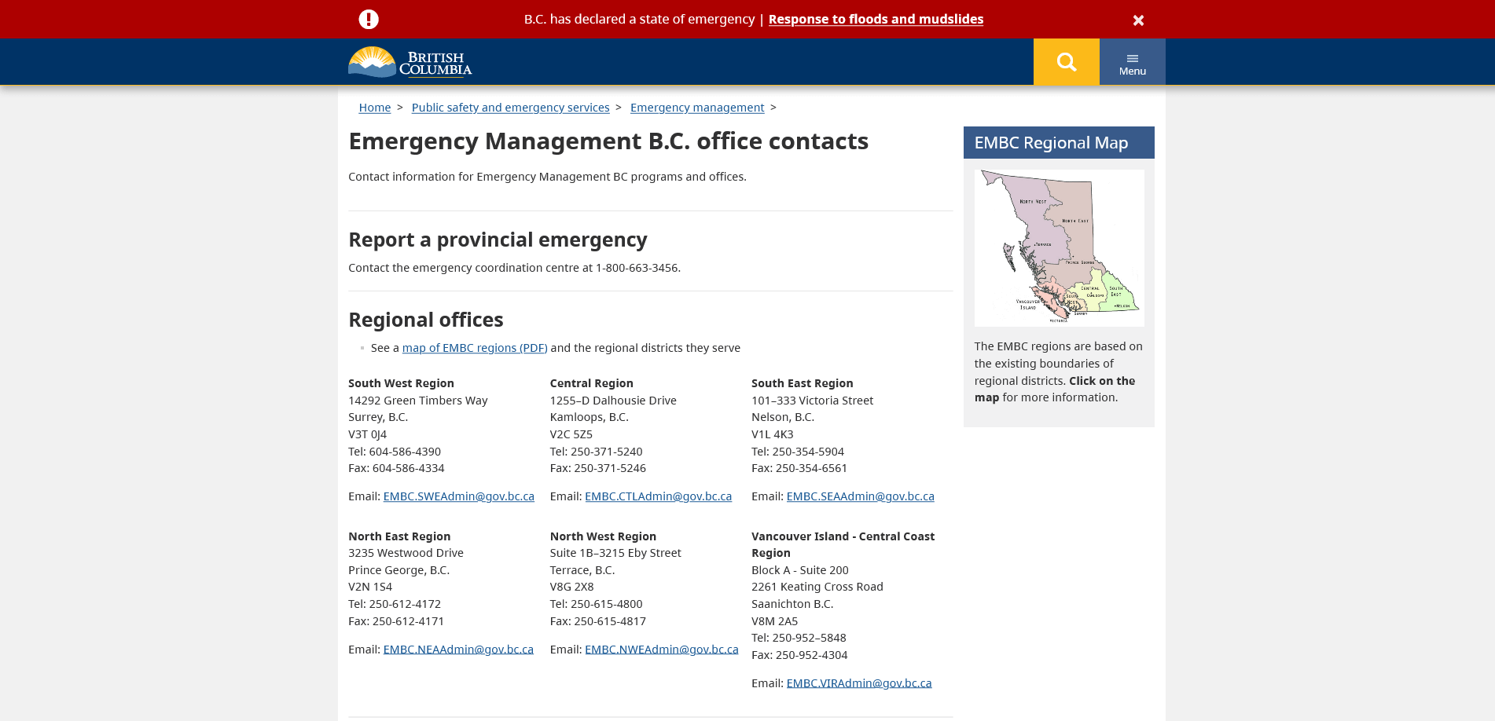Image resolution: width=1495 pixels, height=721 pixels.
Task: Click the Report a provincial emergency heading
Action: [x=498, y=240]
